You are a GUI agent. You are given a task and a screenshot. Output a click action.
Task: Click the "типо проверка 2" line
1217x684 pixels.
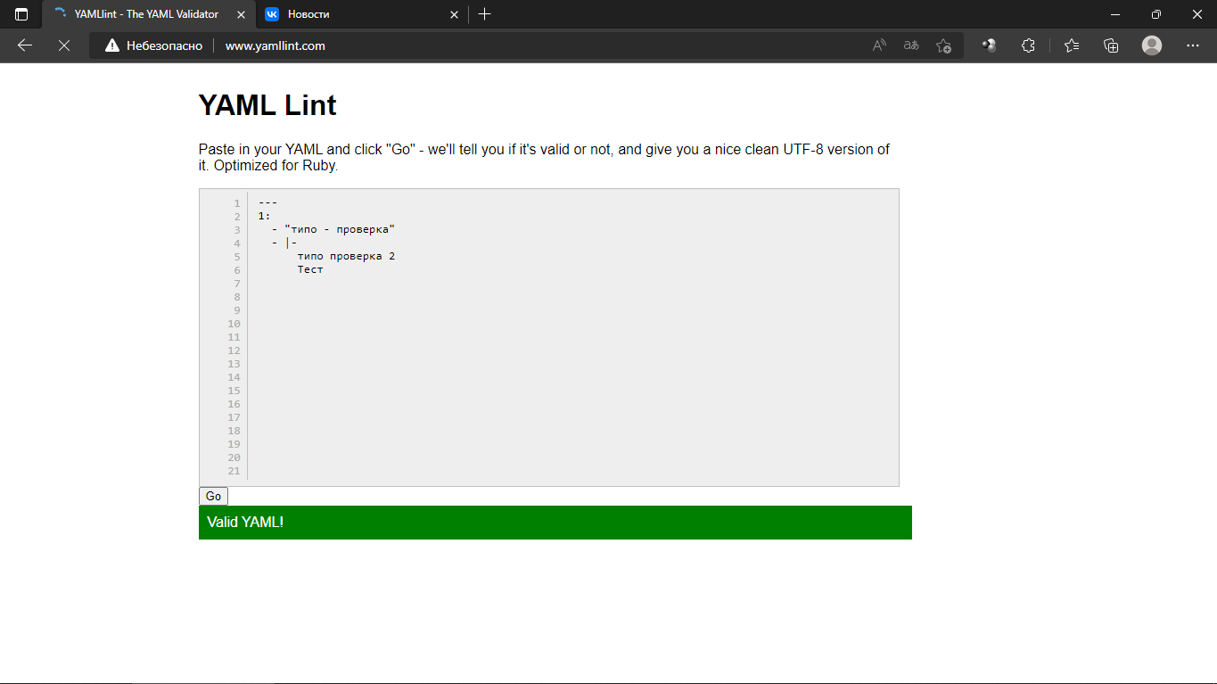tap(346, 256)
